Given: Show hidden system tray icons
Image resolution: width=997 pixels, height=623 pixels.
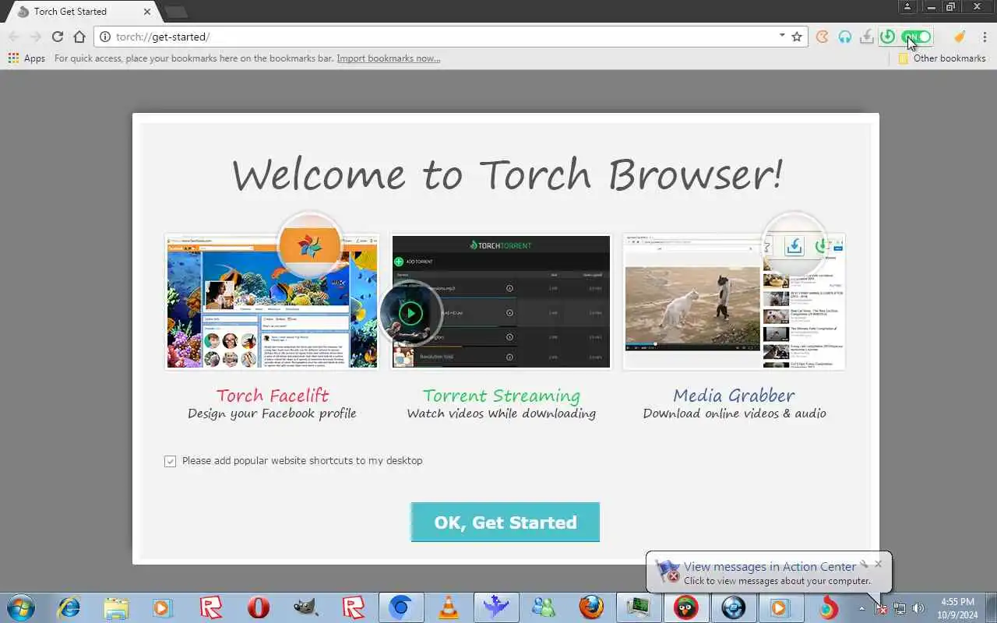Looking at the screenshot, I should [861, 608].
